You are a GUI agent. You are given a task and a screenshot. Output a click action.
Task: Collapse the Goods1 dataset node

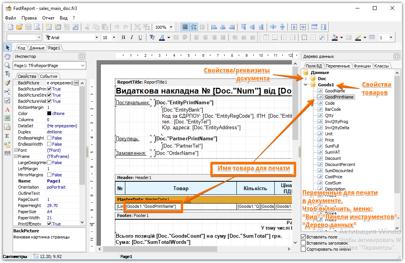click(x=305, y=85)
